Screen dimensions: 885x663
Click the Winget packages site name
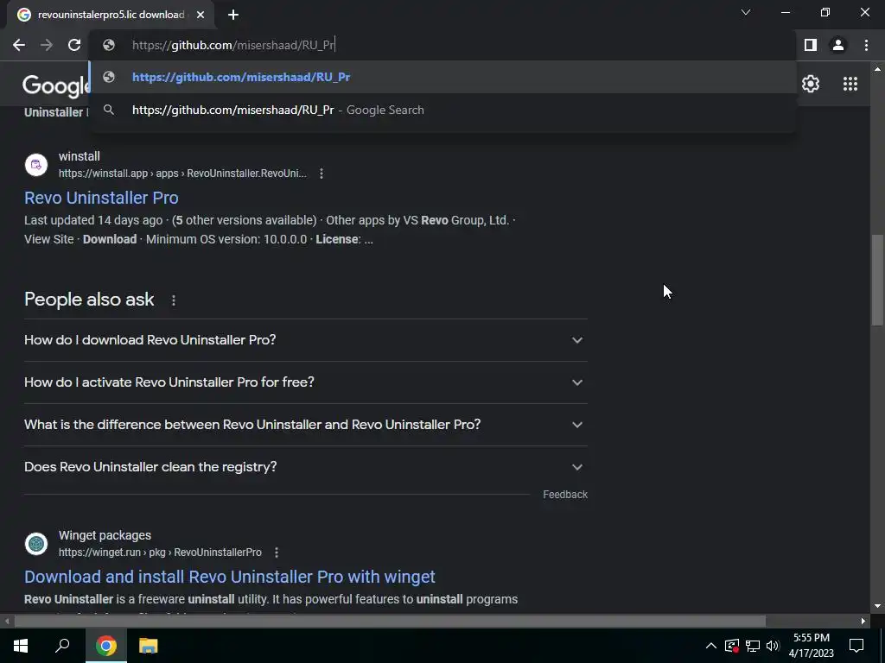point(105,535)
